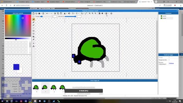Select the Origin point tool
Image resolution: width=183 pixels, height=103 pixels.
pyautogui.click(x=33, y=43)
